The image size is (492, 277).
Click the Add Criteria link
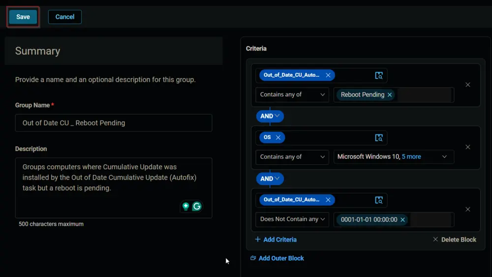coord(276,240)
